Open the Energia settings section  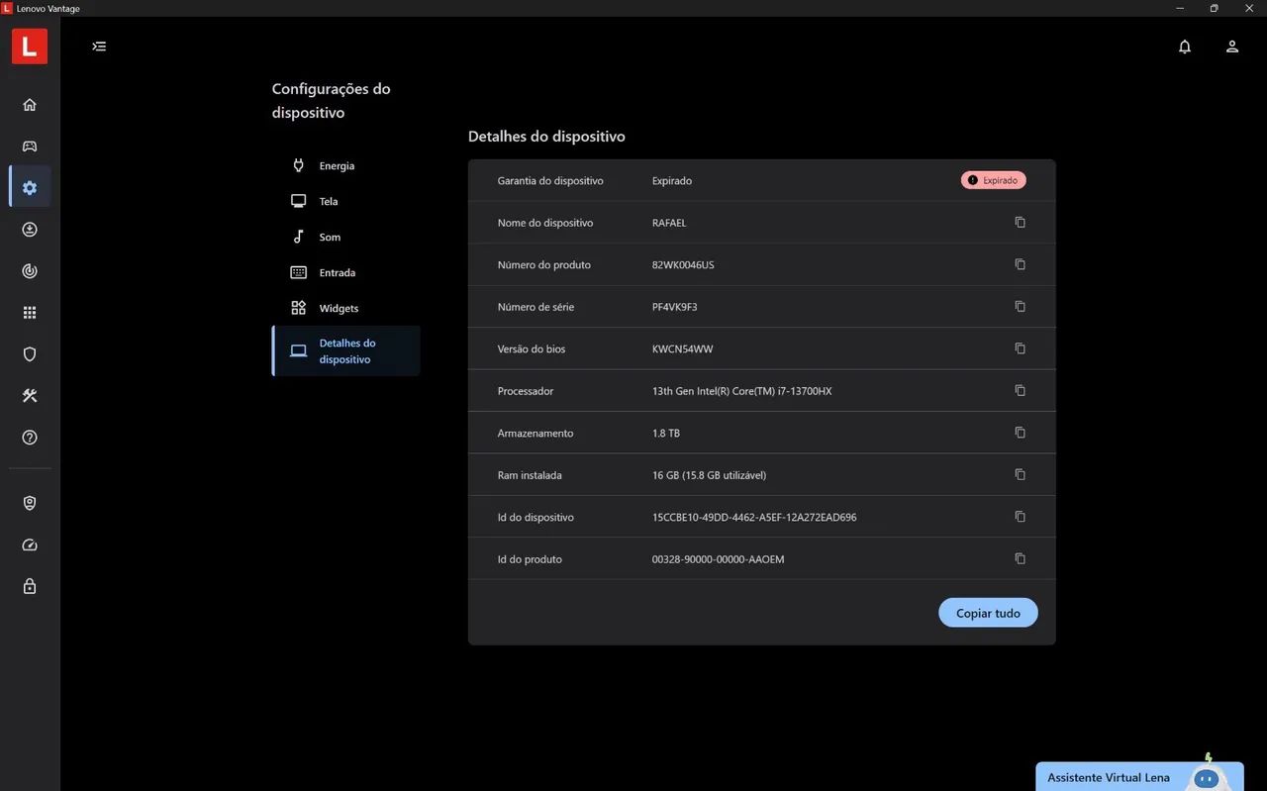[x=345, y=166]
